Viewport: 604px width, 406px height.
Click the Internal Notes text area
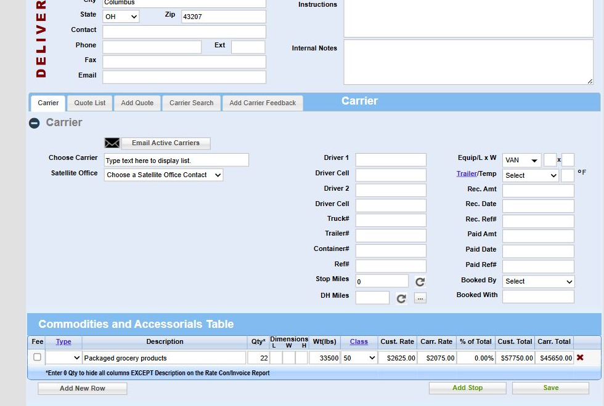468,62
